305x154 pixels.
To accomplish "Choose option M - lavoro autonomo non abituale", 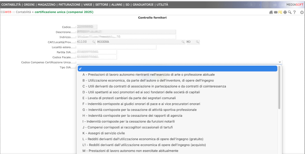I will point(130,151).
